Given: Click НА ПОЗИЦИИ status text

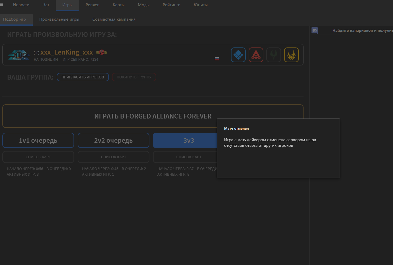Looking at the screenshot, I should coord(46,60).
